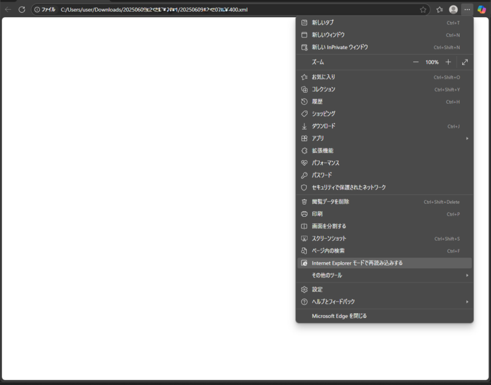
Task: Click the screenshot capture icon
Action: pos(304,238)
